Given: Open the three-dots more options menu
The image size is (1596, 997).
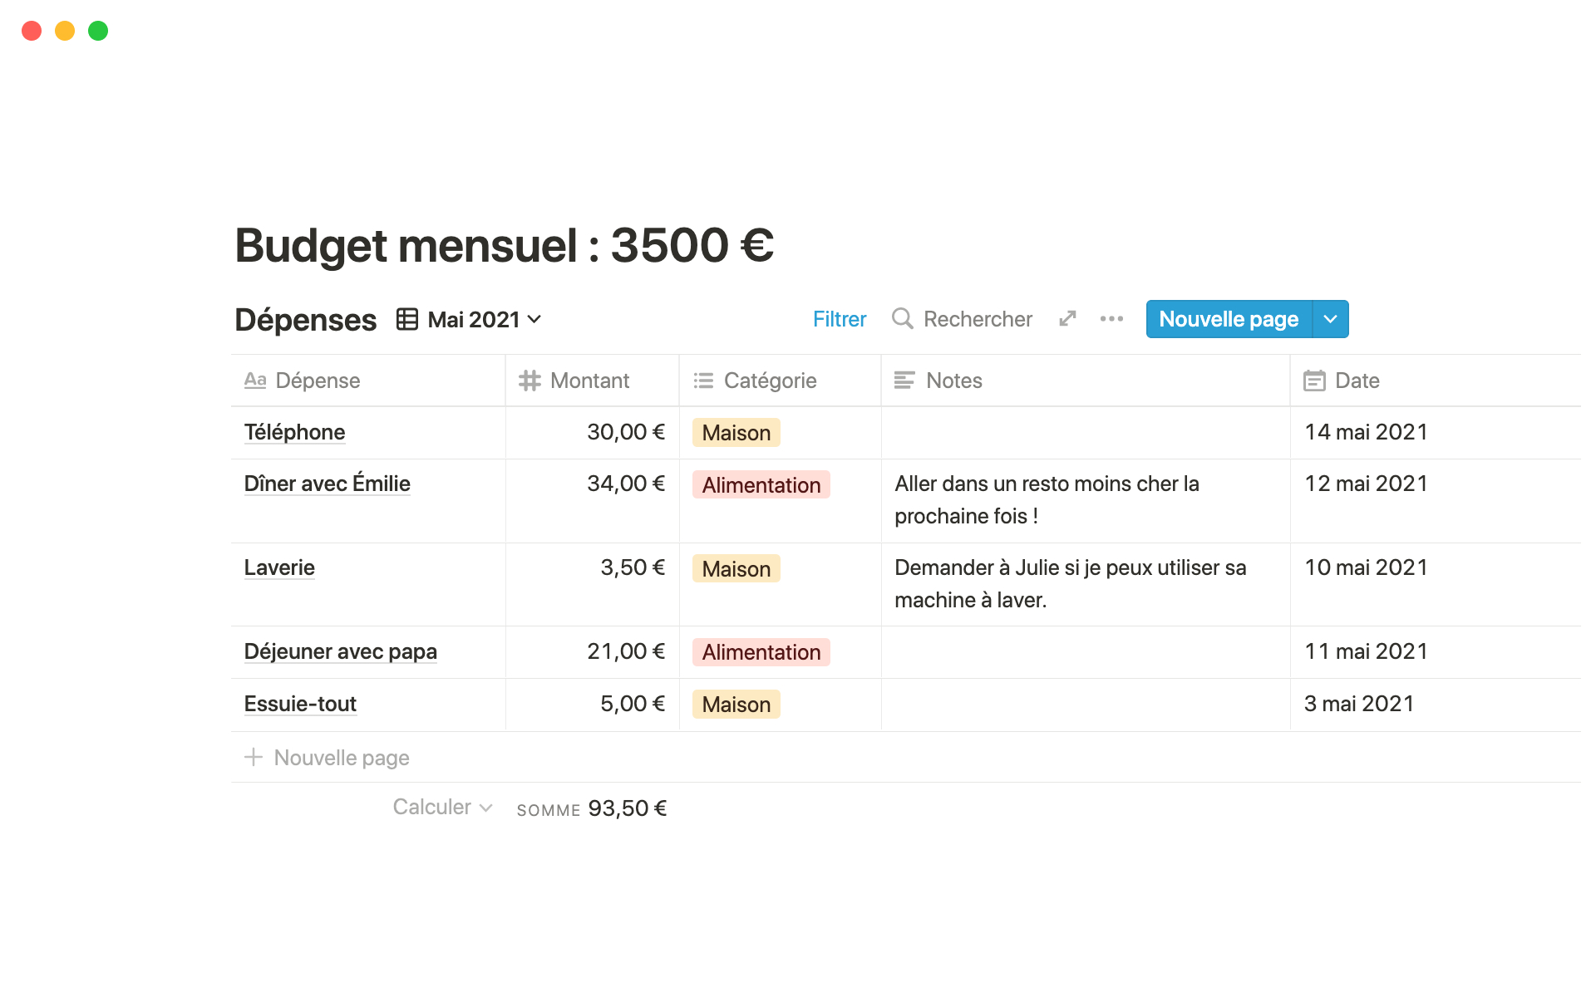Looking at the screenshot, I should [x=1111, y=318].
